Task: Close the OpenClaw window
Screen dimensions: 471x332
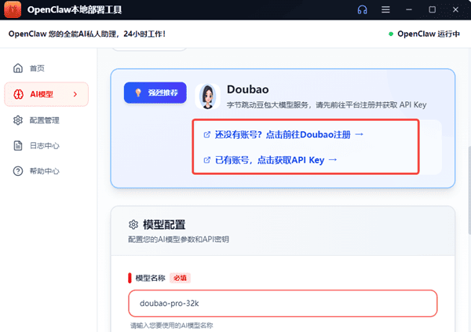Action: [x=455, y=10]
